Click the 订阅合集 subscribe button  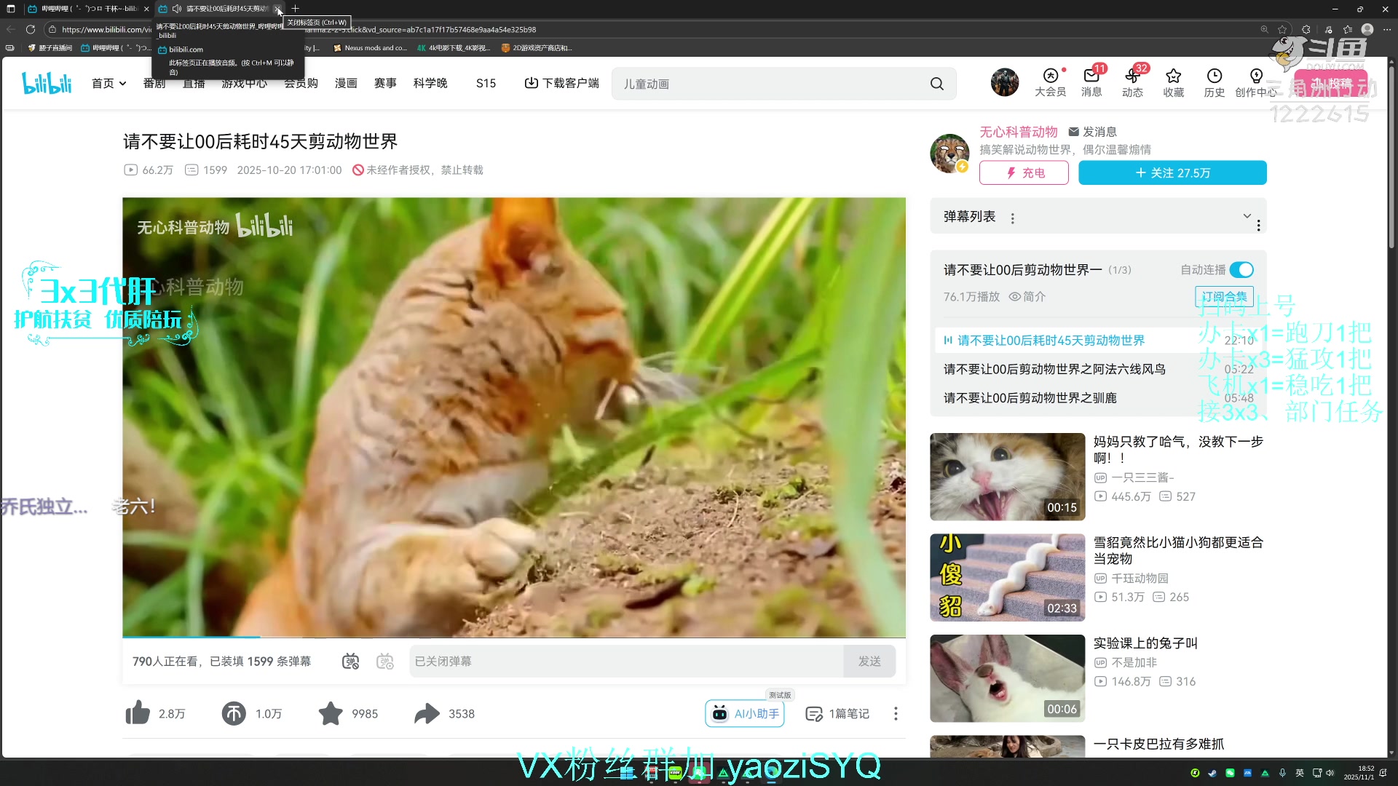pos(1224,296)
